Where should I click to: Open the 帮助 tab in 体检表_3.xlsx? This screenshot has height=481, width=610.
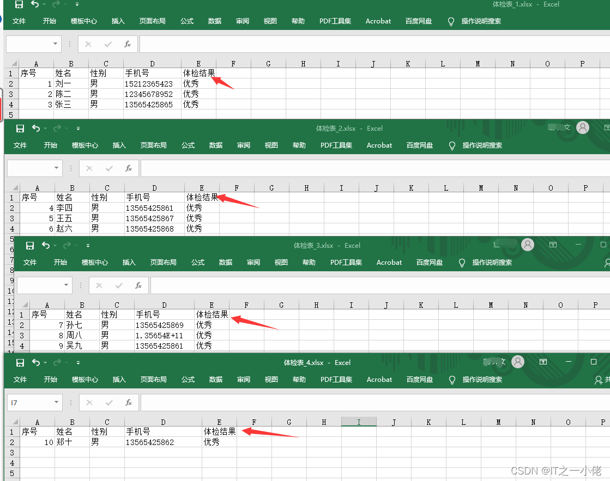(309, 262)
